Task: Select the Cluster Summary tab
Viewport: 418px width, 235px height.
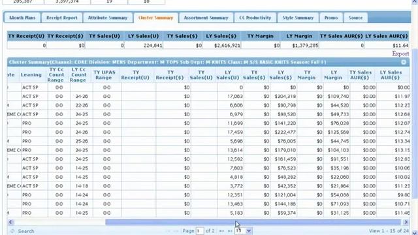Action: pos(155,18)
